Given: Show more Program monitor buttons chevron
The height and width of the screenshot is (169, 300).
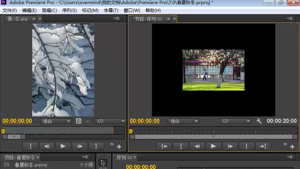Looking at the screenshot, I should [285, 144].
